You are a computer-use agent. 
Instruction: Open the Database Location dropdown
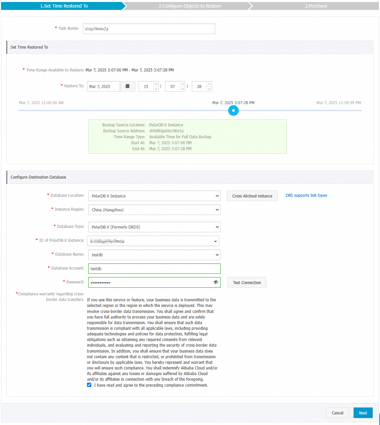[154, 196]
